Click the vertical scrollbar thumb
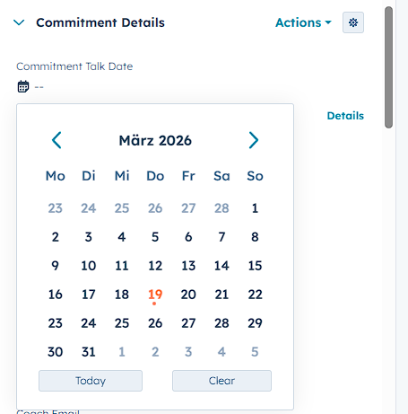Image resolution: width=408 pixels, height=414 pixels. [x=388, y=67]
